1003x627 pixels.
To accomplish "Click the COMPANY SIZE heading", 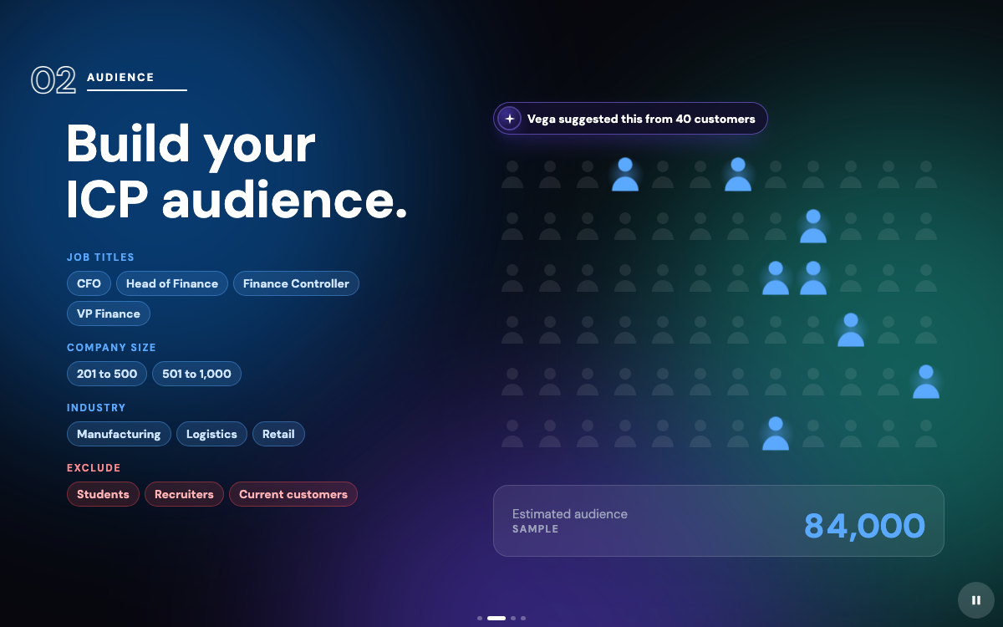I will pos(111,348).
